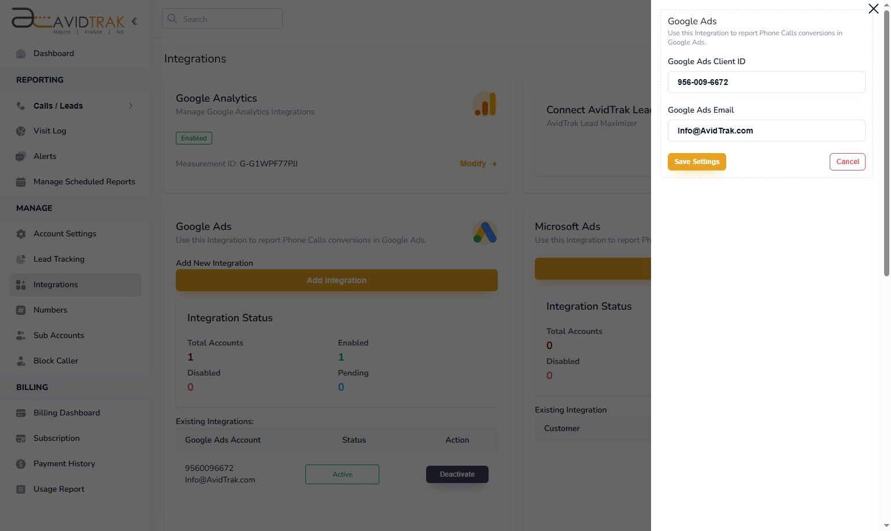
Task: Close the Google Ads settings panel
Action: pos(873,9)
